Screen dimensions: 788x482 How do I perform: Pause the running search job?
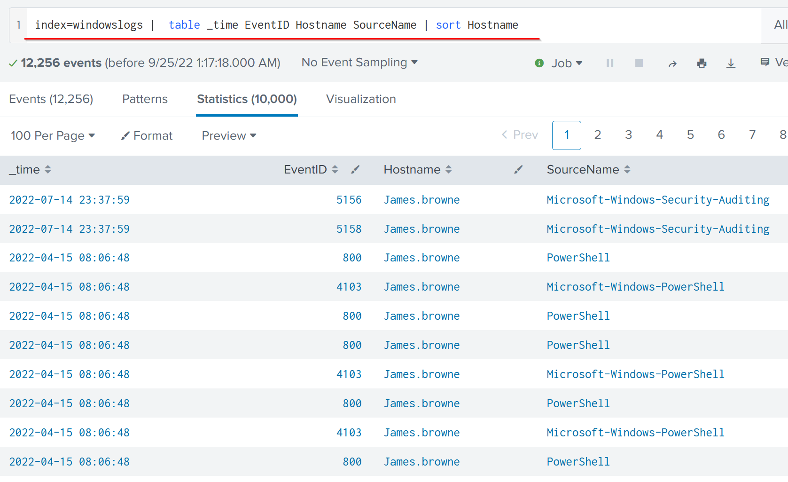[x=609, y=63]
